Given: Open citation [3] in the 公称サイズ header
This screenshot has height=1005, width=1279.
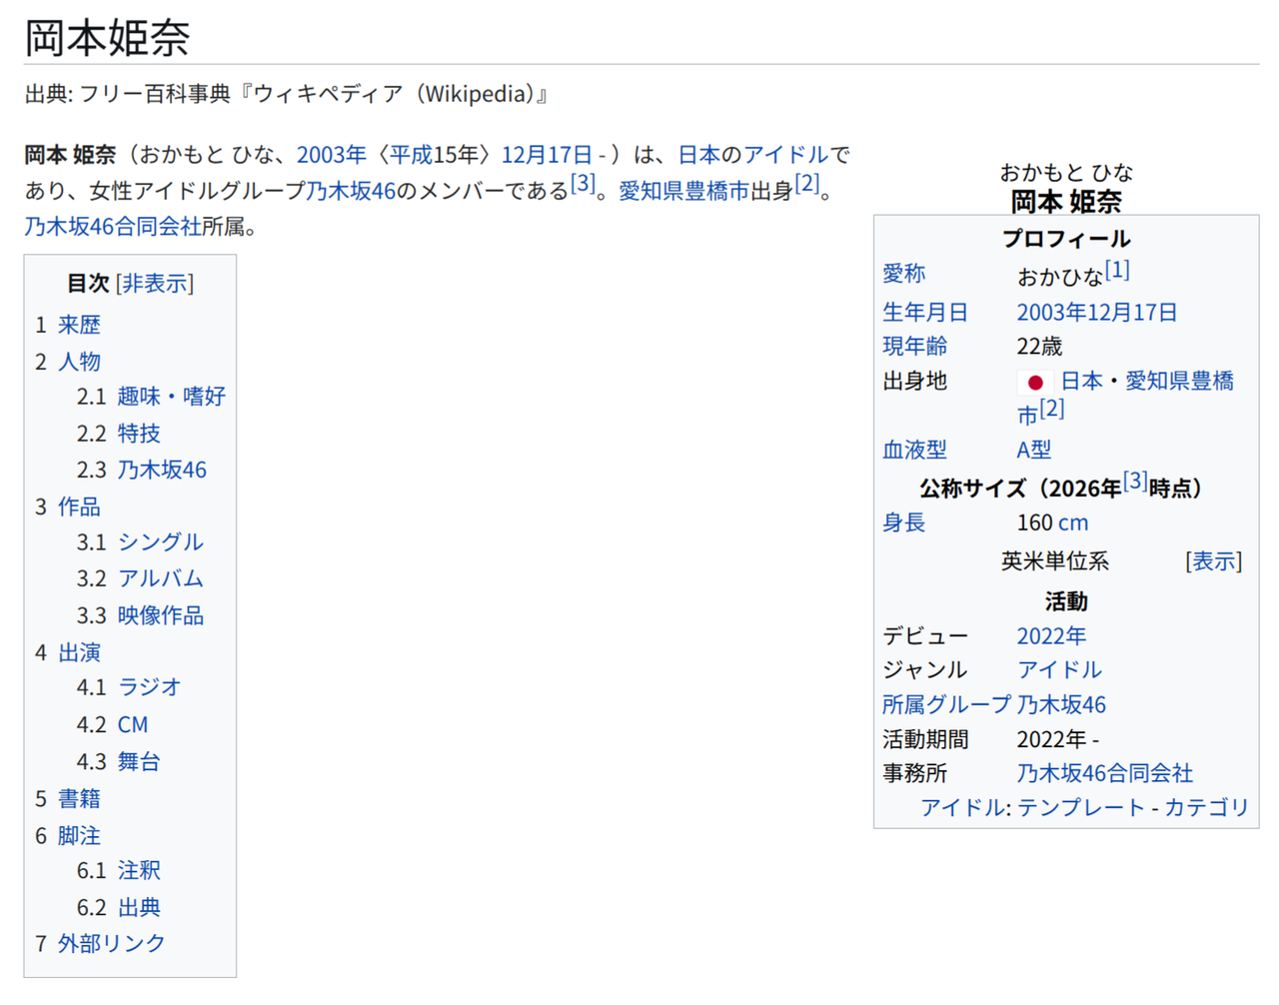Looking at the screenshot, I should point(1135,481).
